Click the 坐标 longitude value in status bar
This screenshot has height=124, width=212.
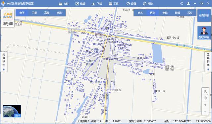pyautogui.click(x=182, y=121)
